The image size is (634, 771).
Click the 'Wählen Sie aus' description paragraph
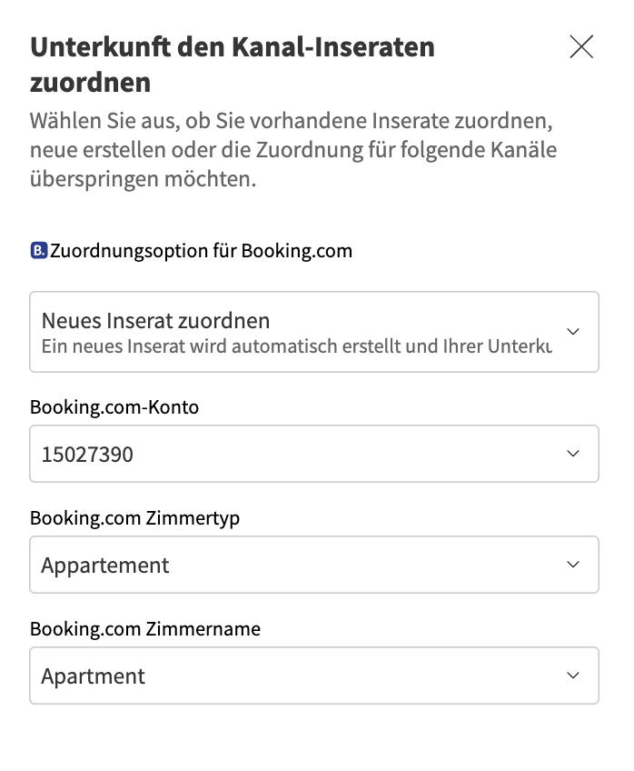coord(292,149)
